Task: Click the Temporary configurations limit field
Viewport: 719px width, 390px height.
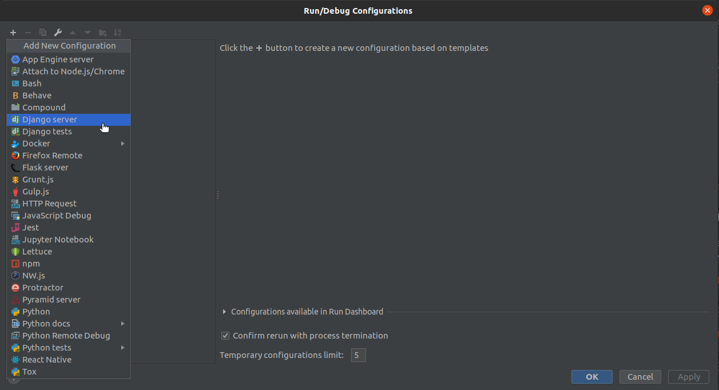Action: tap(358, 355)
